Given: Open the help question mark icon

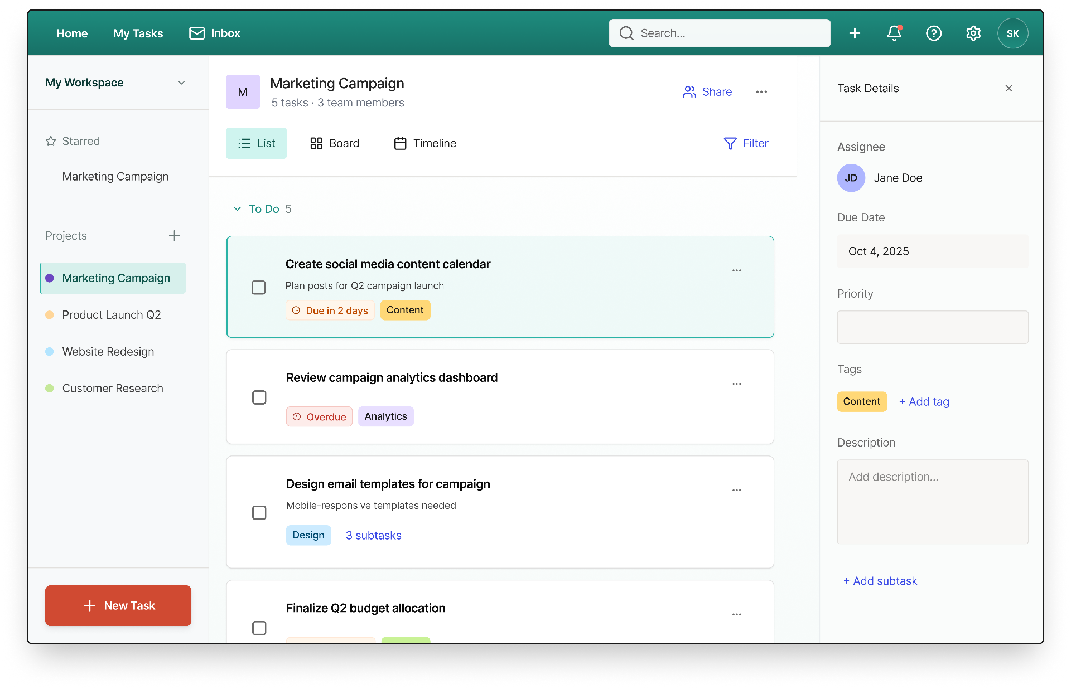Looking at the screenshot, I should 934,33.
